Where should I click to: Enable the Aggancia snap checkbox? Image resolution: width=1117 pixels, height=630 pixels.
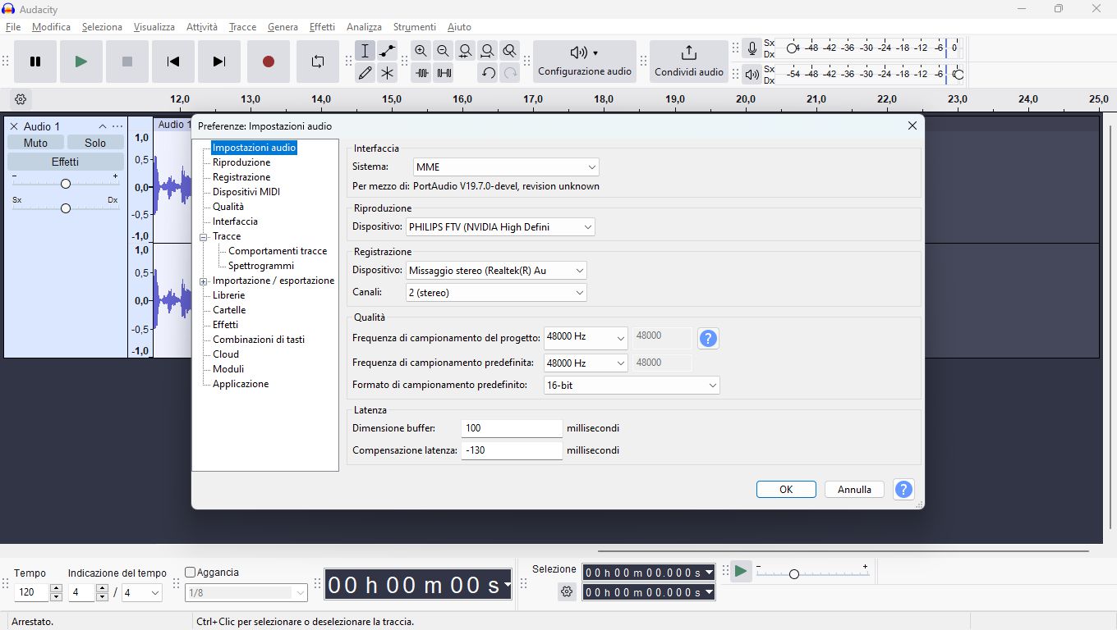191,573
